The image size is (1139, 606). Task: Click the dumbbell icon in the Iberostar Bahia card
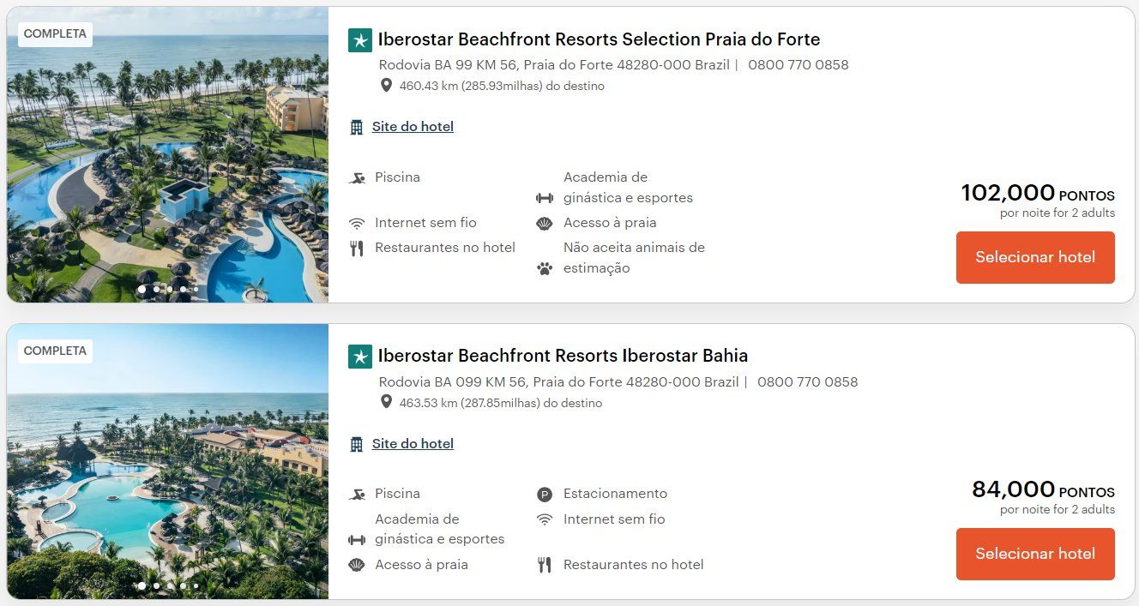click(x=357, y=540)
